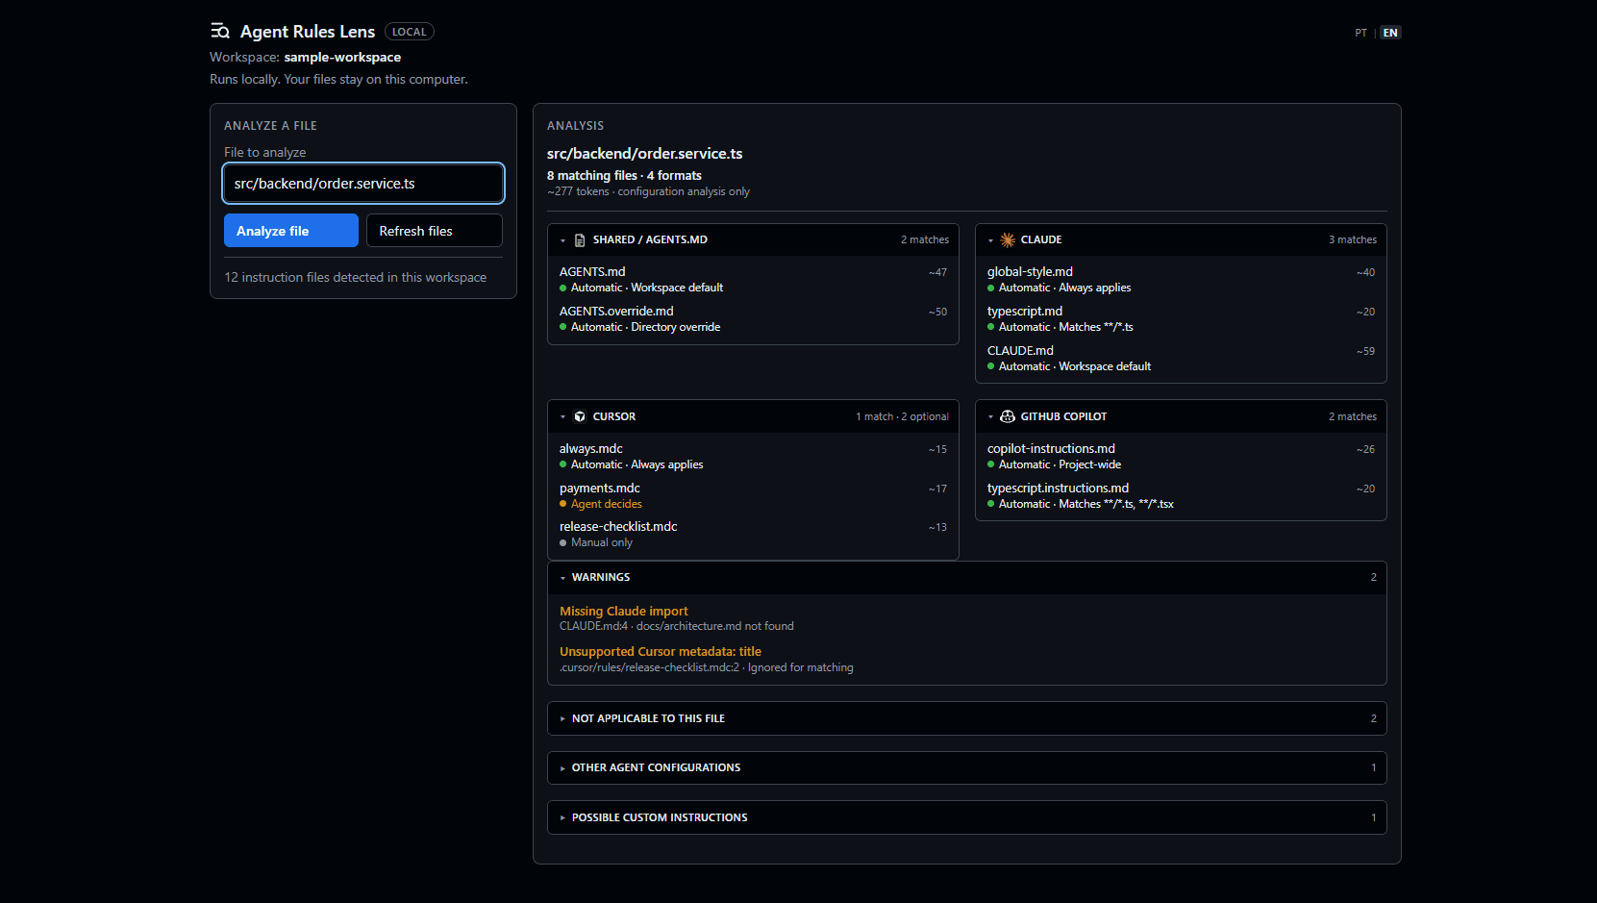Expand Other Agent Configurations section

pyautogui.click(x=966, y=767)
